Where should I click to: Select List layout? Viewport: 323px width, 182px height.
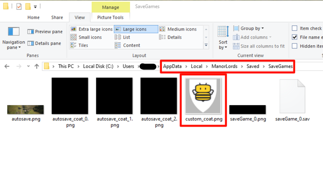click(x=122, y=37)
